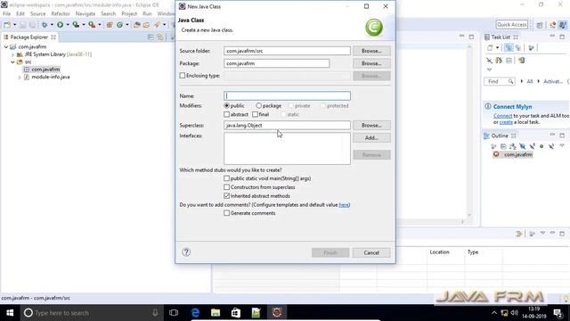Select the package modifier radio button
This screenshot has height=321, width=570.
pyautogui.click(x=258, y=105)
